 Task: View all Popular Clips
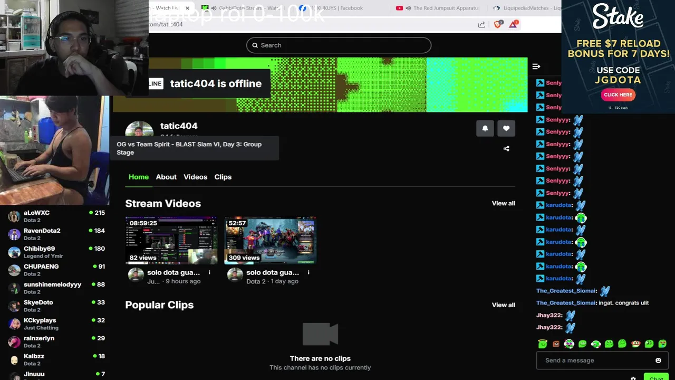[x=504, y=305]
